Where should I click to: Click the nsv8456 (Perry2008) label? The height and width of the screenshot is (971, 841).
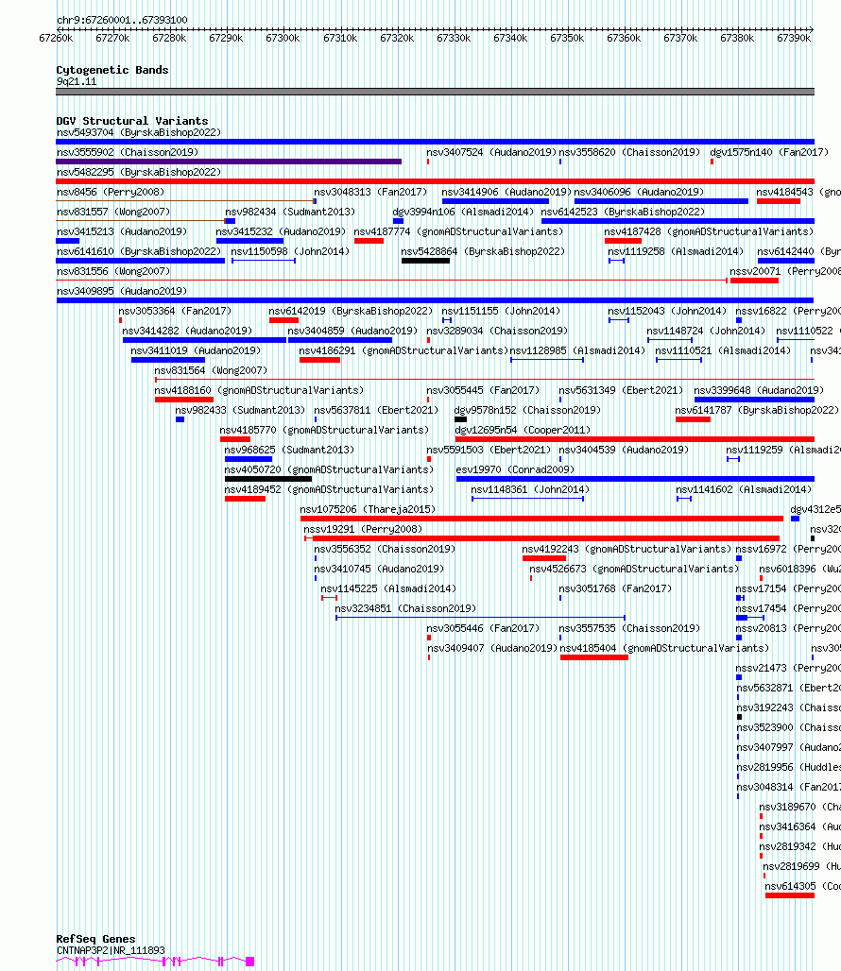tap(111, 192)
